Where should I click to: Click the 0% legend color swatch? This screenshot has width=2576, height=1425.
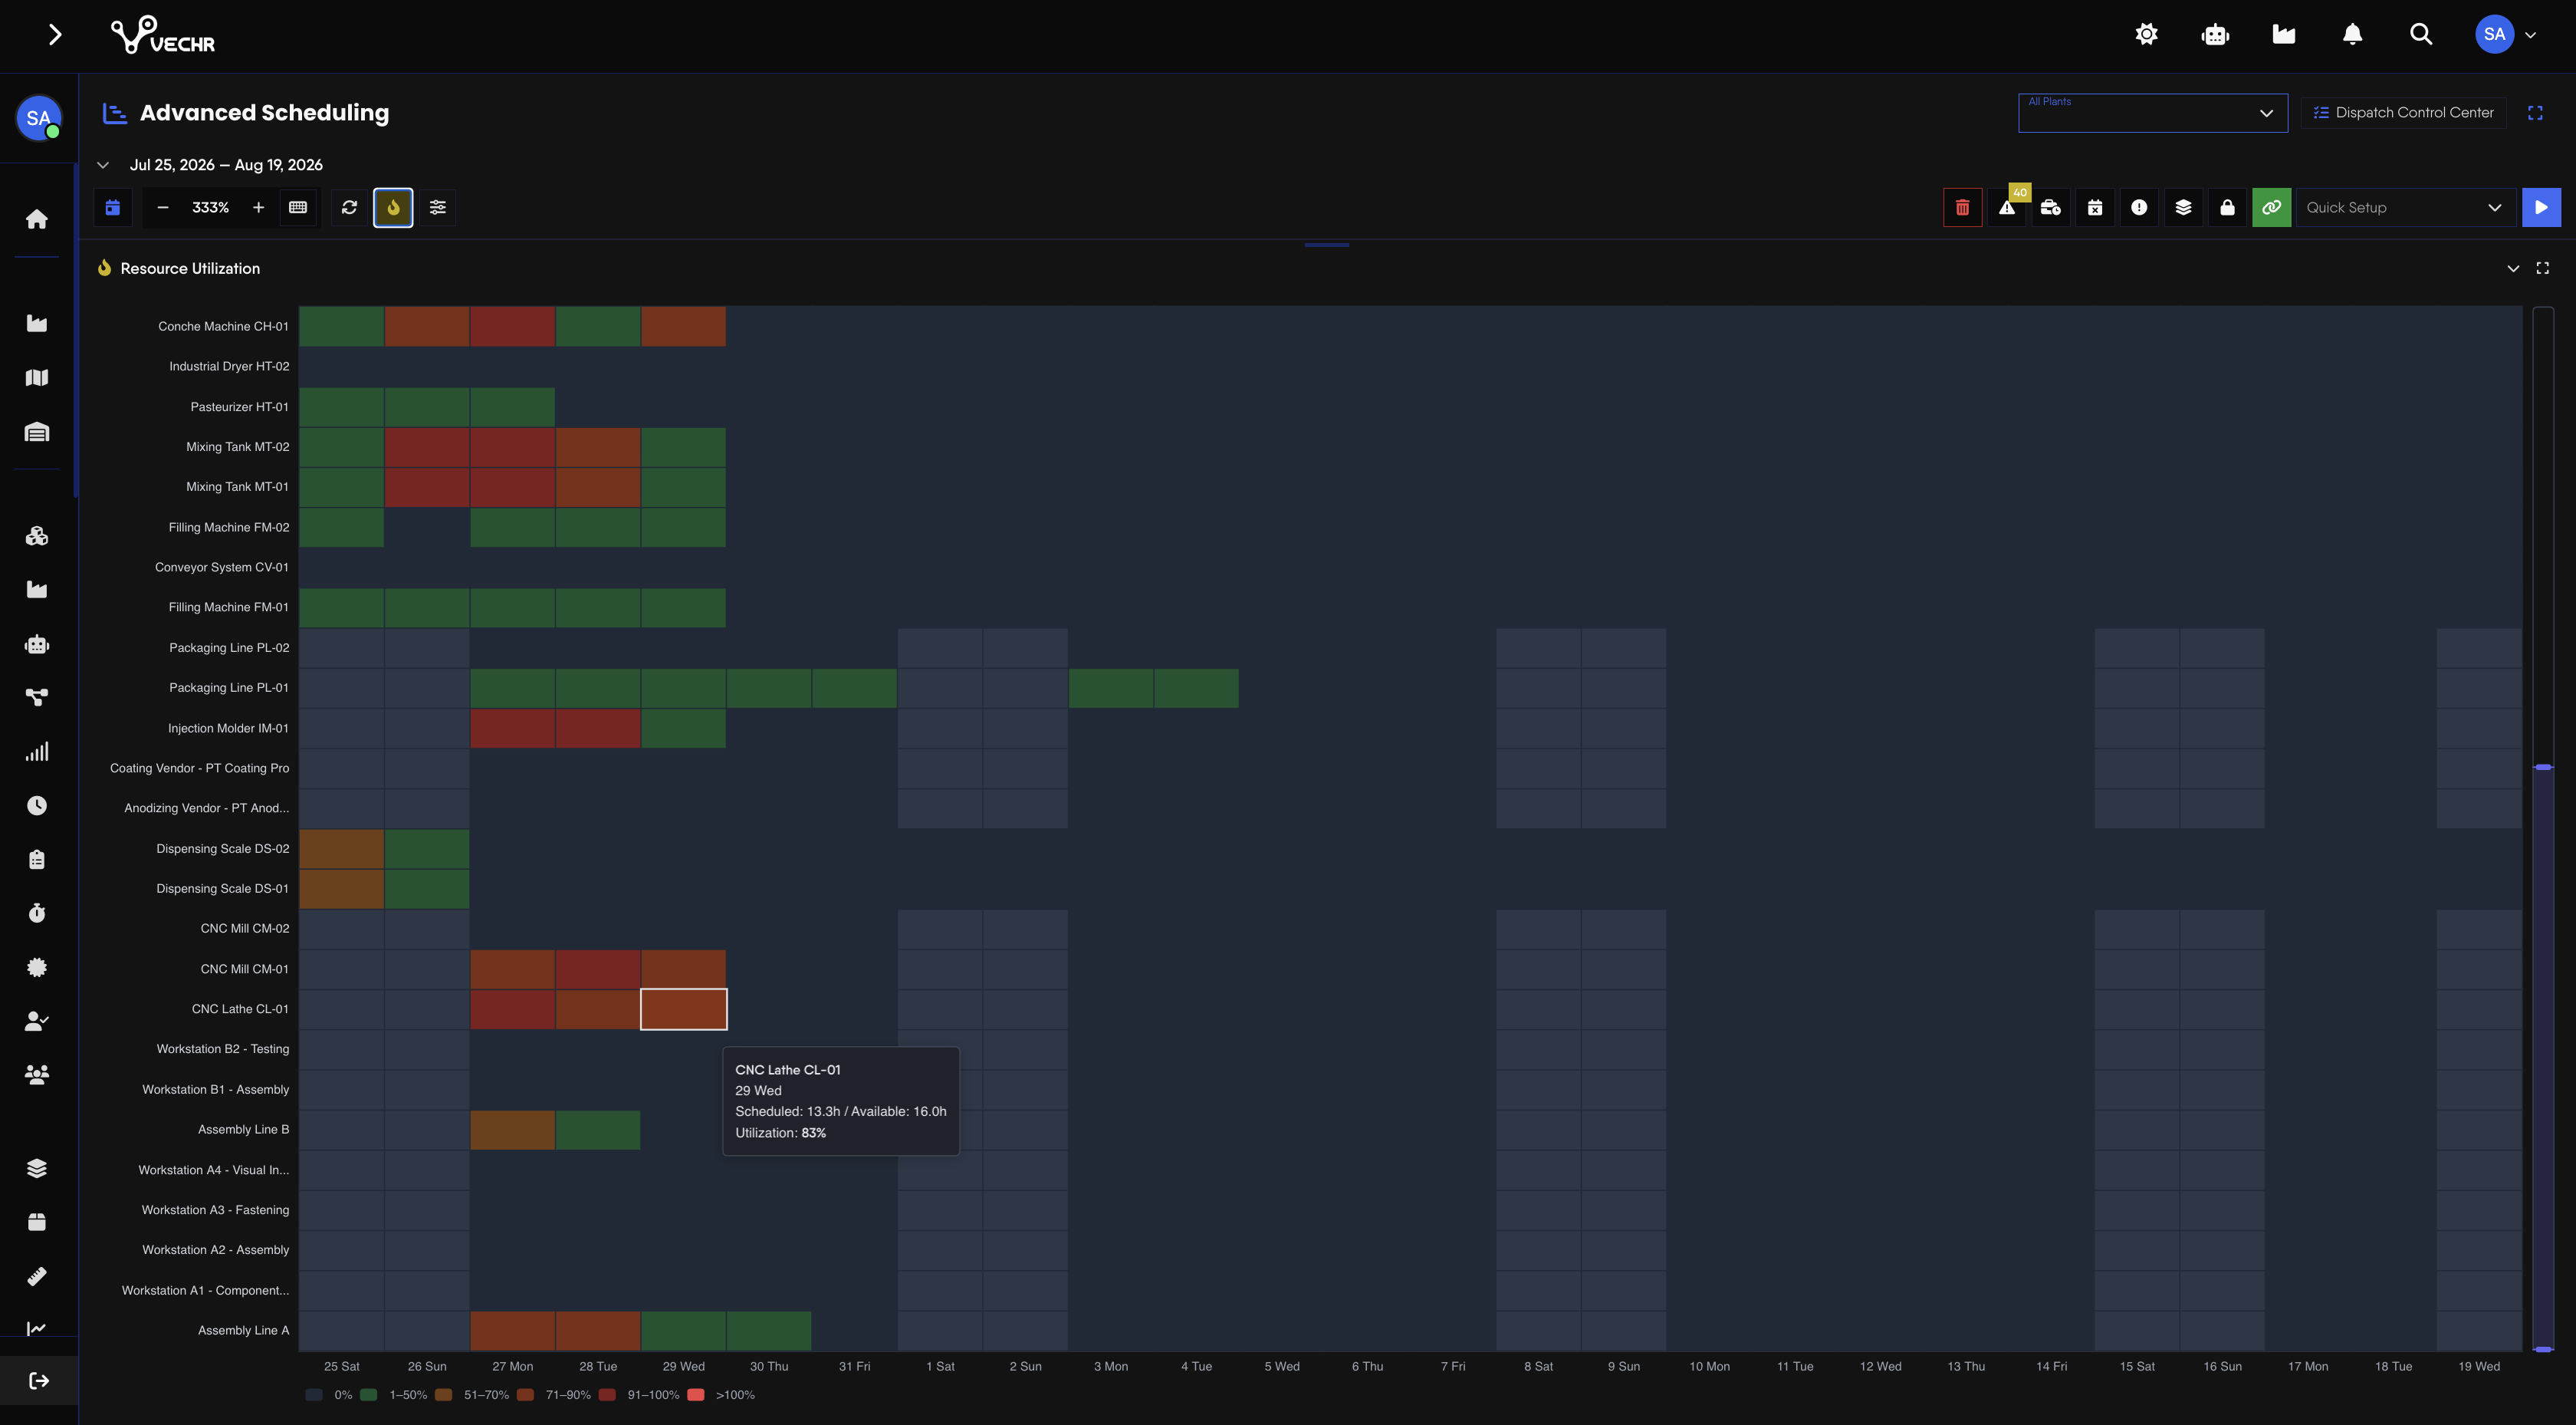(x=314, y=1395)
